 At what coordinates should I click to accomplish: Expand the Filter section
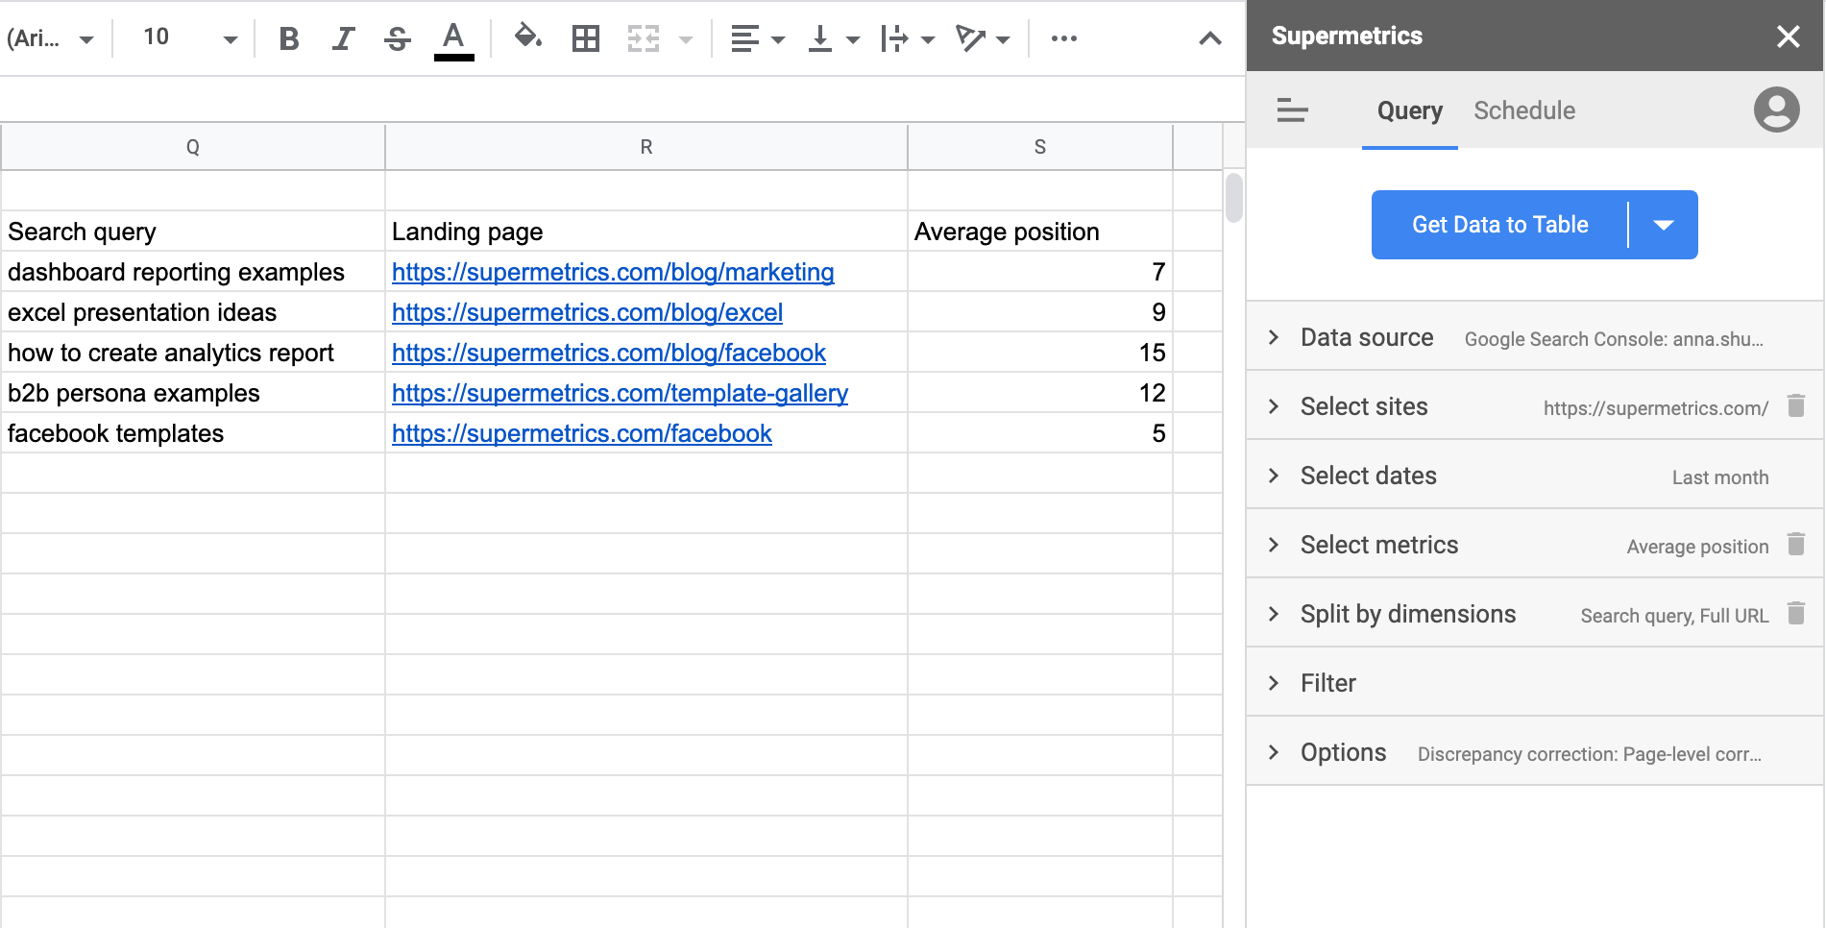(1535, 683)
